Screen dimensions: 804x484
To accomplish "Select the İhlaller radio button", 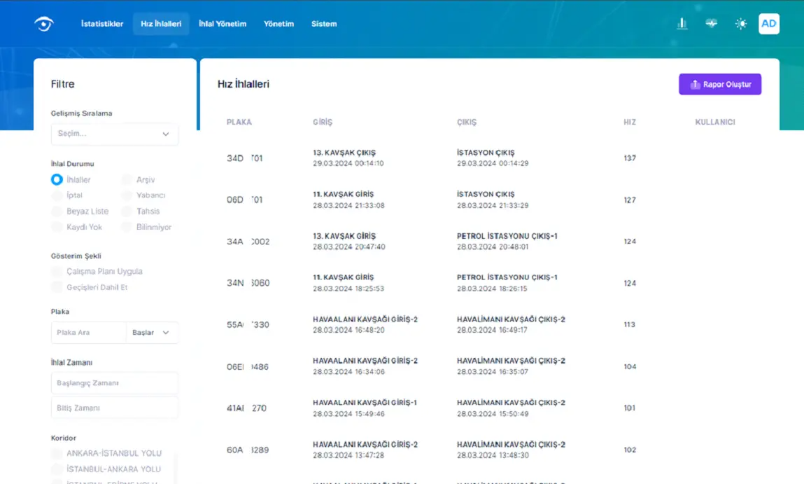I will click(57, 179).
